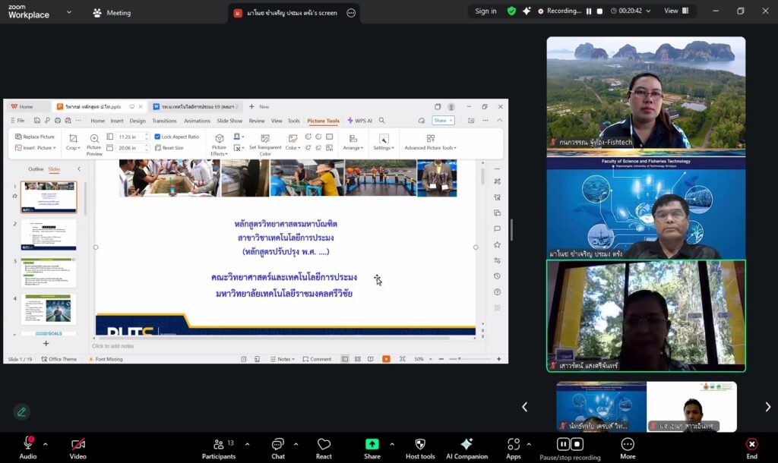Go to next page of video thumbnails
The image size is (778, 463).
(x=767, y=407)
